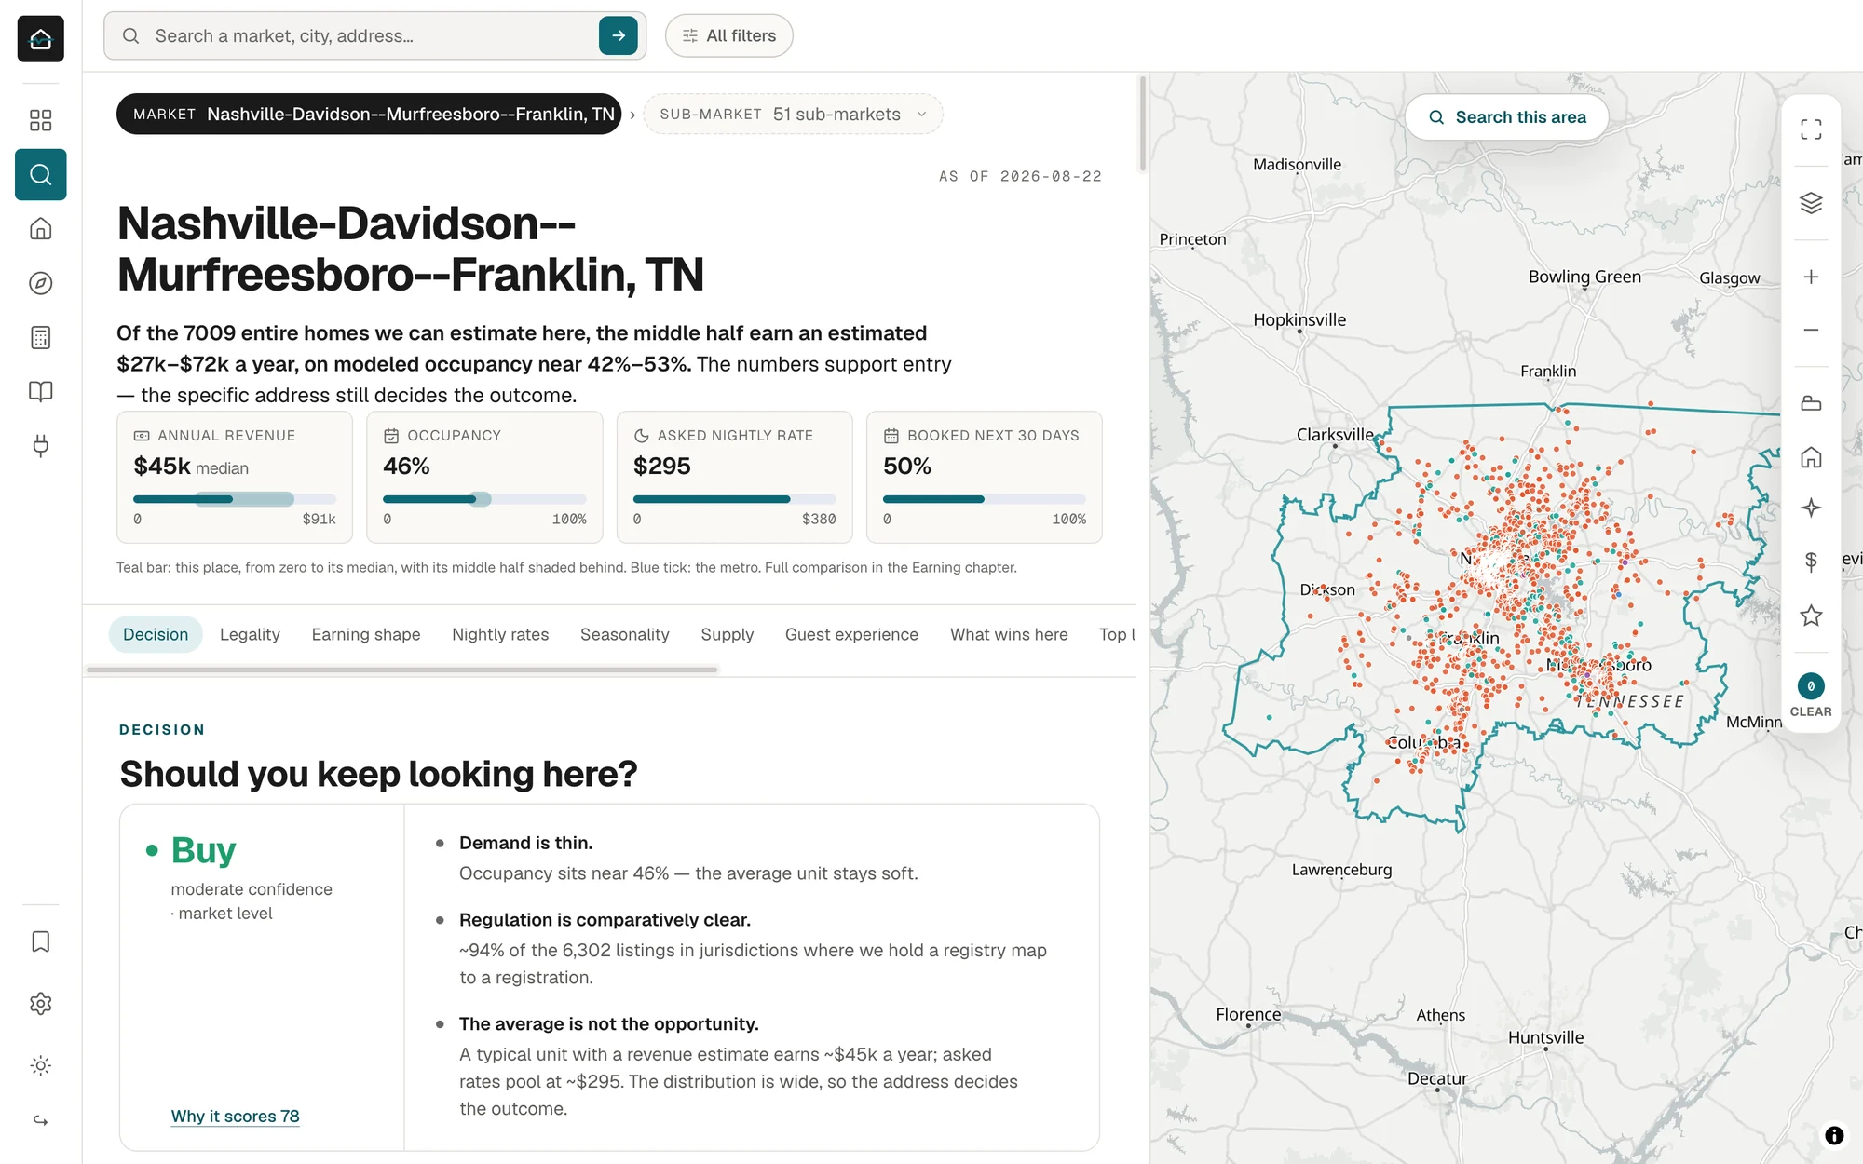The width and height of the screenshot is (1863, 1164).
Task: Click the dollar sign icon on map toolbar
Action: [x=1811, y=562]
